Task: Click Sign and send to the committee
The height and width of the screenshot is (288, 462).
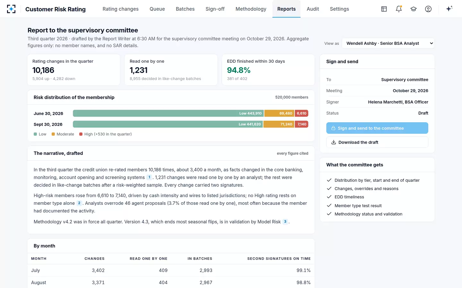Action: [x=377, y=128]
